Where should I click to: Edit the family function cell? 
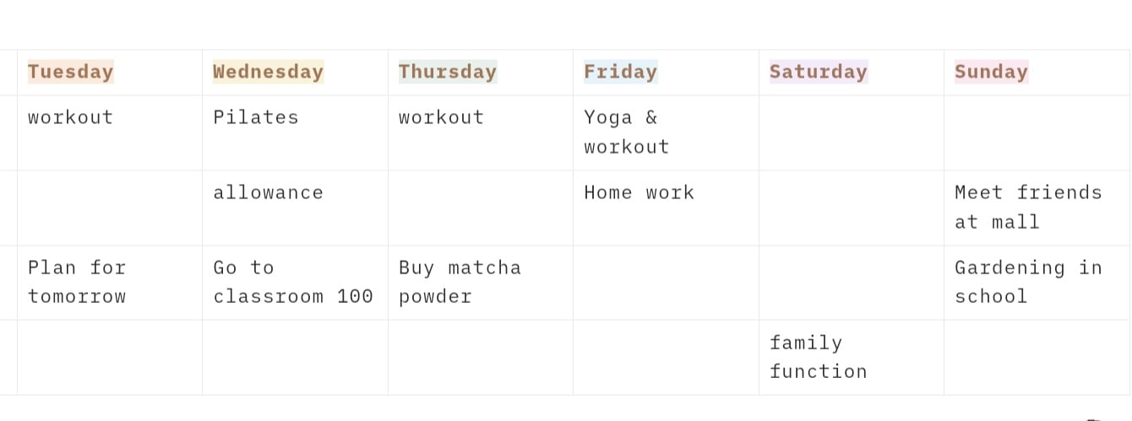point(818,357)
